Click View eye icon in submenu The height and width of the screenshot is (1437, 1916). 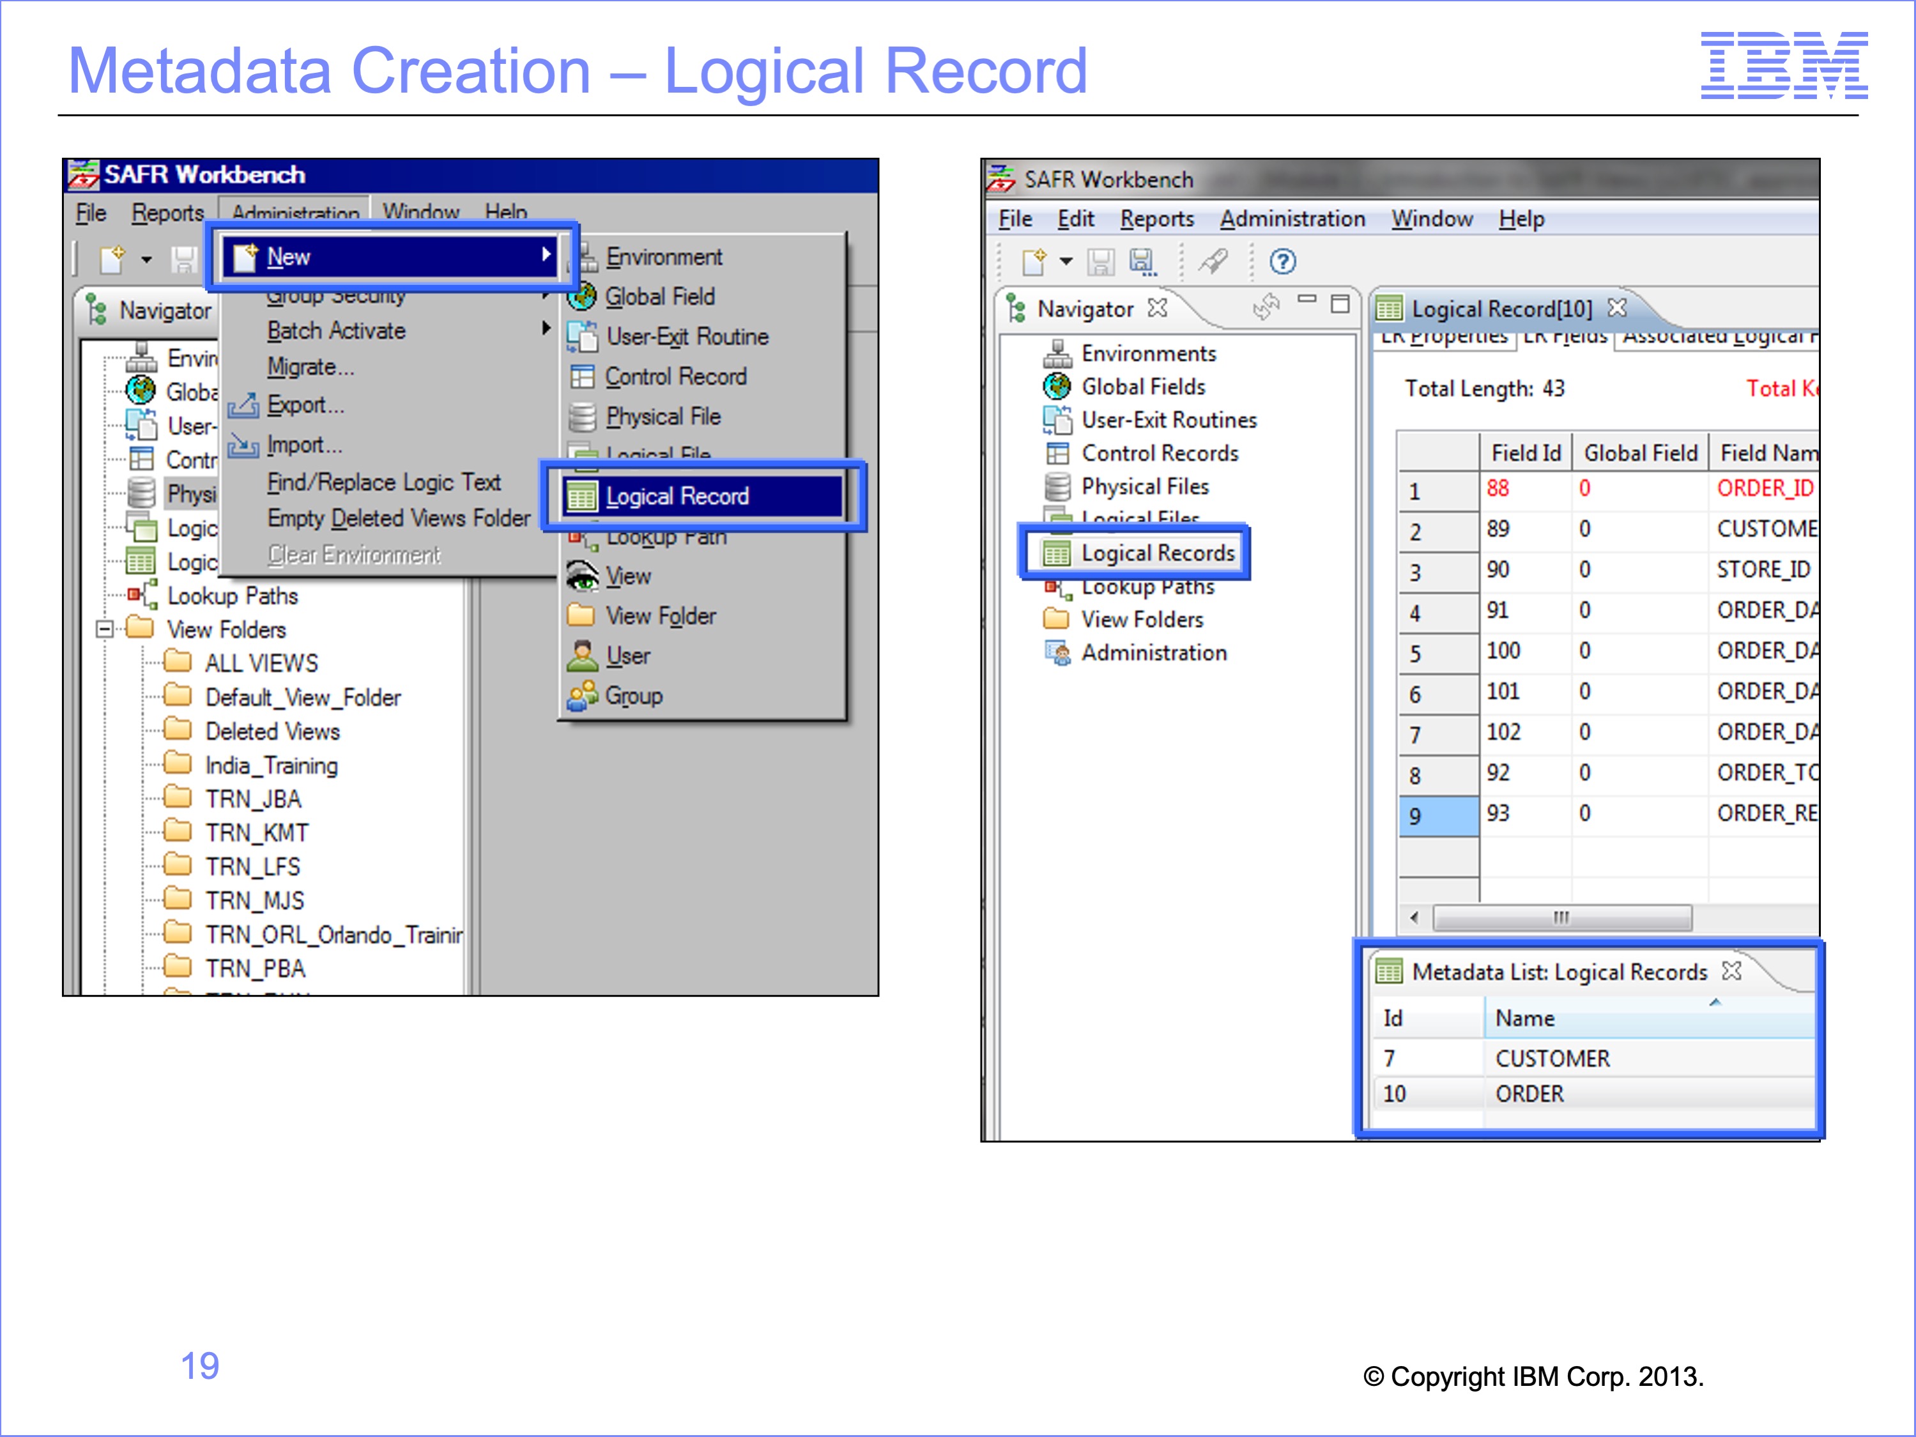(x=582, y=576)
